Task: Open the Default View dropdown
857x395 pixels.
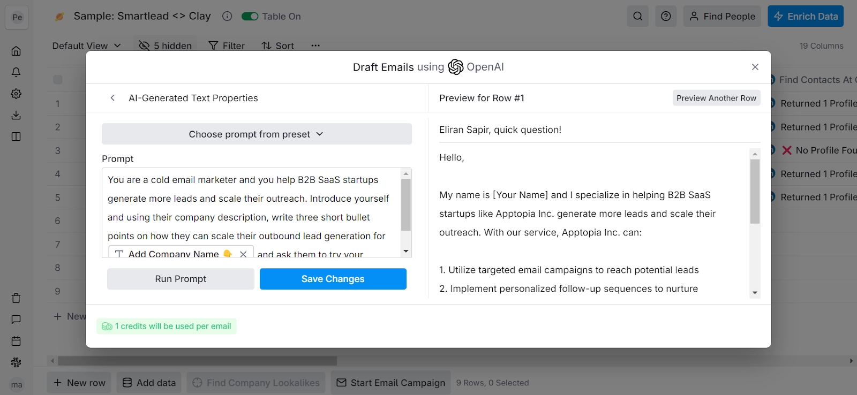Action: click(x=86, y=45)
